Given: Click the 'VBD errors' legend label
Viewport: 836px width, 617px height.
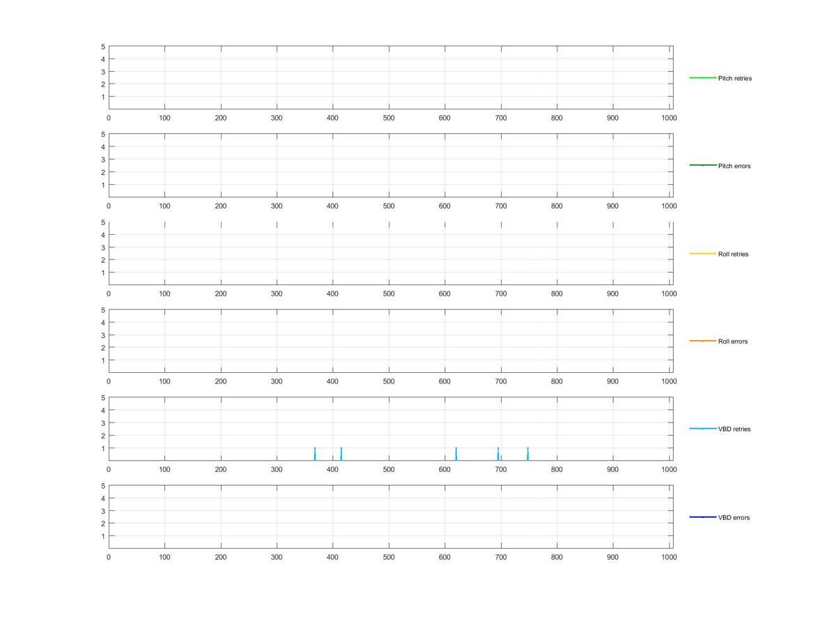Looking at the screenshot, I should pyautogui.click(x=734, y=517).
